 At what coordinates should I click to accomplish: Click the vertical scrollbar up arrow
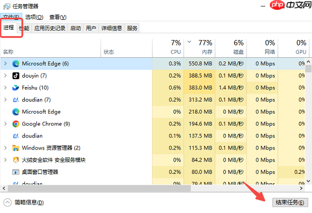(x=308, y=61)
